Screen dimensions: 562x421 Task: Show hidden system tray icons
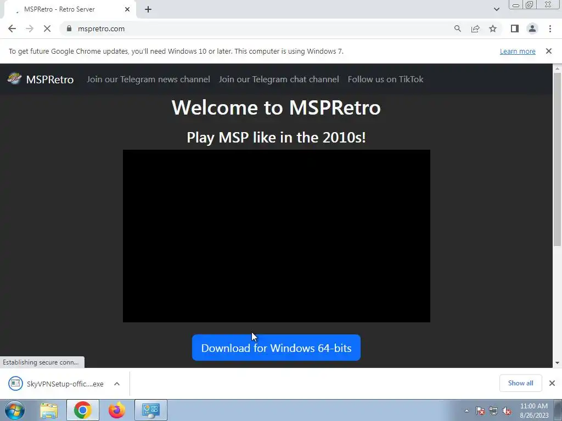point(467,411)
